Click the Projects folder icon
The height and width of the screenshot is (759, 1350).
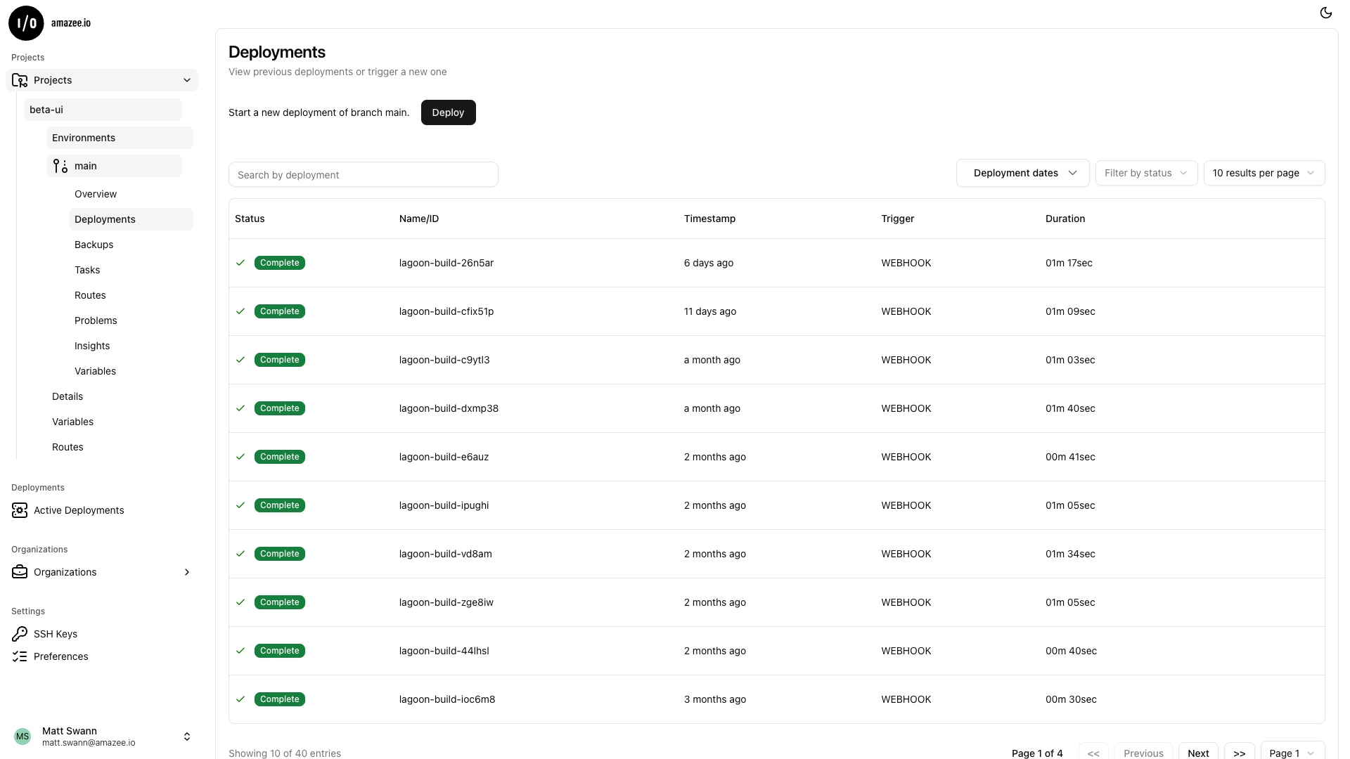(20, 80)
